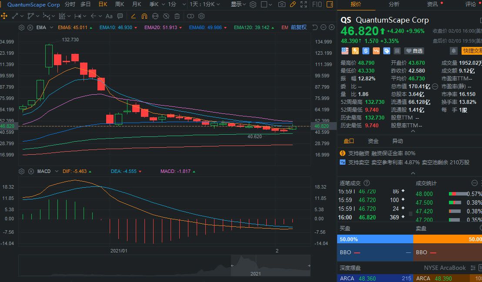Open the 显示 display dropdown
This screenshot has width=482, height=282.
click(x=238, y=4)
